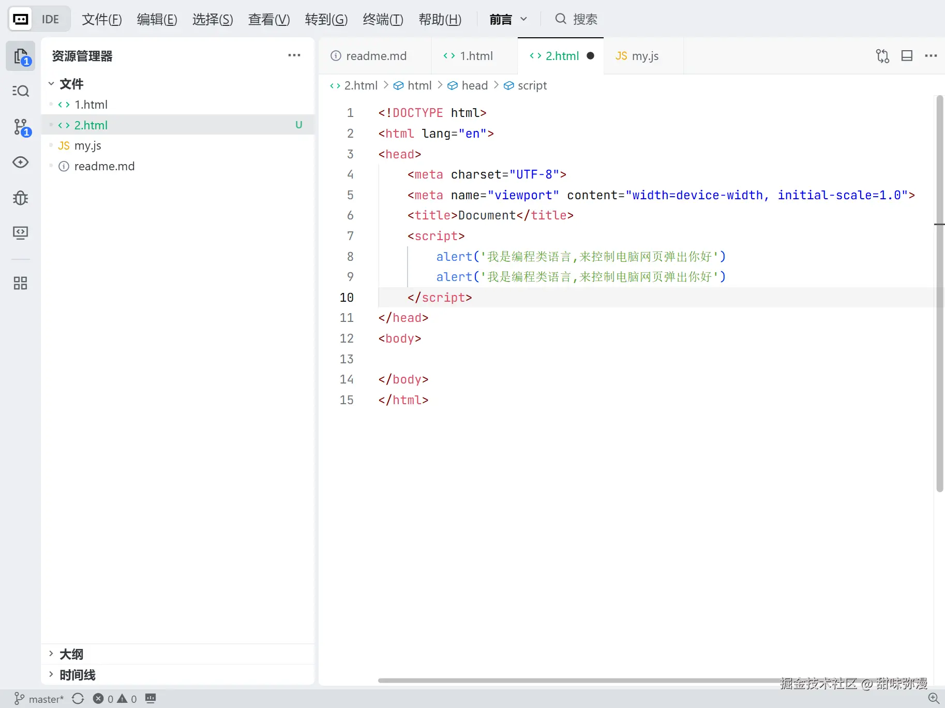Screen dimensions: 945x708
Task: Click the head breadcrumb segment
Action: [468, 85]
